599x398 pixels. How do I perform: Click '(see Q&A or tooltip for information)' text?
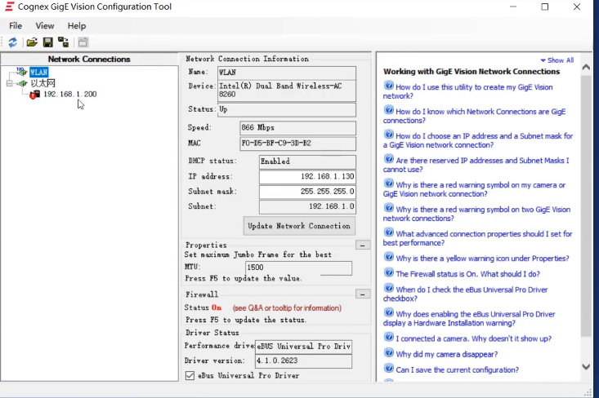click(x=287, y=307)
